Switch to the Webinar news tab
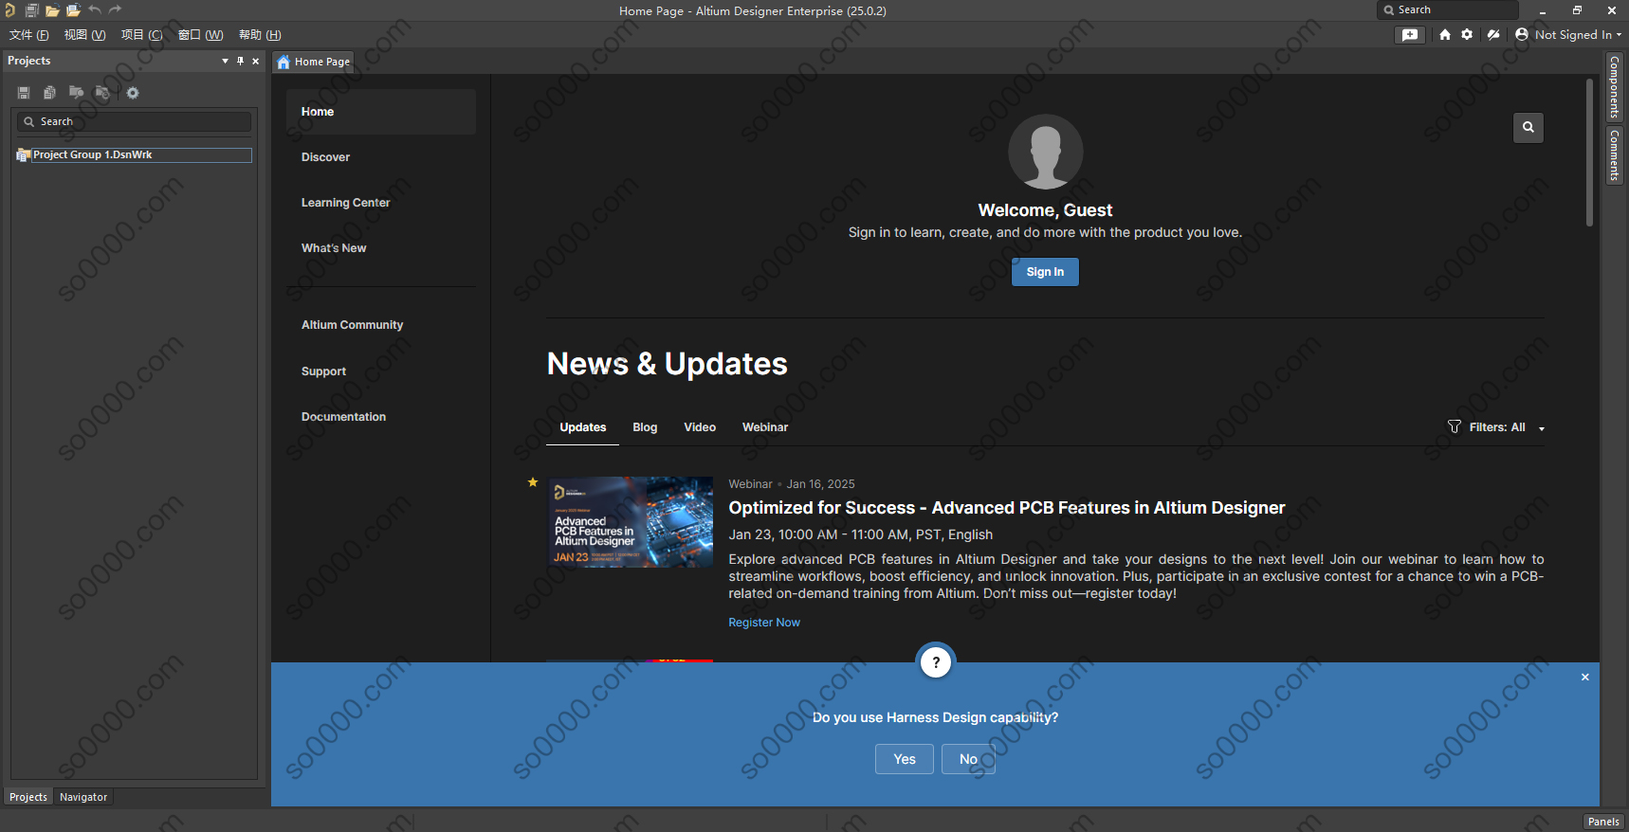 point(765,427)
